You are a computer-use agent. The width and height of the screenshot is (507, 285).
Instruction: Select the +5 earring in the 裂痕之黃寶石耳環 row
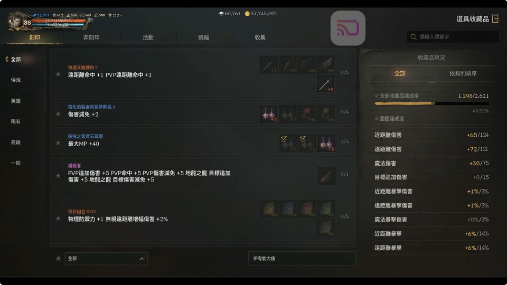(326, 143)
